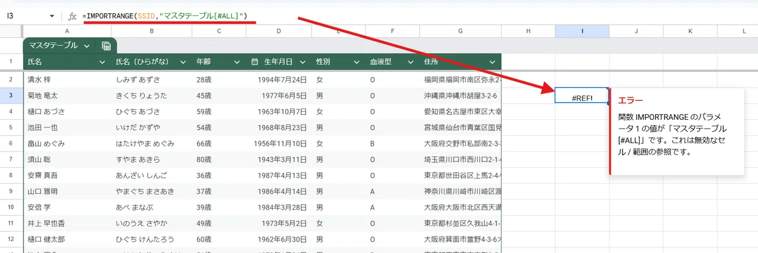Open the 血液型 column dropdown arrow
758x253 pixels.
pyautogui.click(x=411, y=62)
